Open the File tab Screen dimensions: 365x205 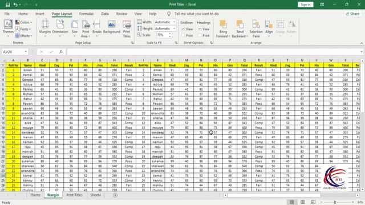point(7,14)
